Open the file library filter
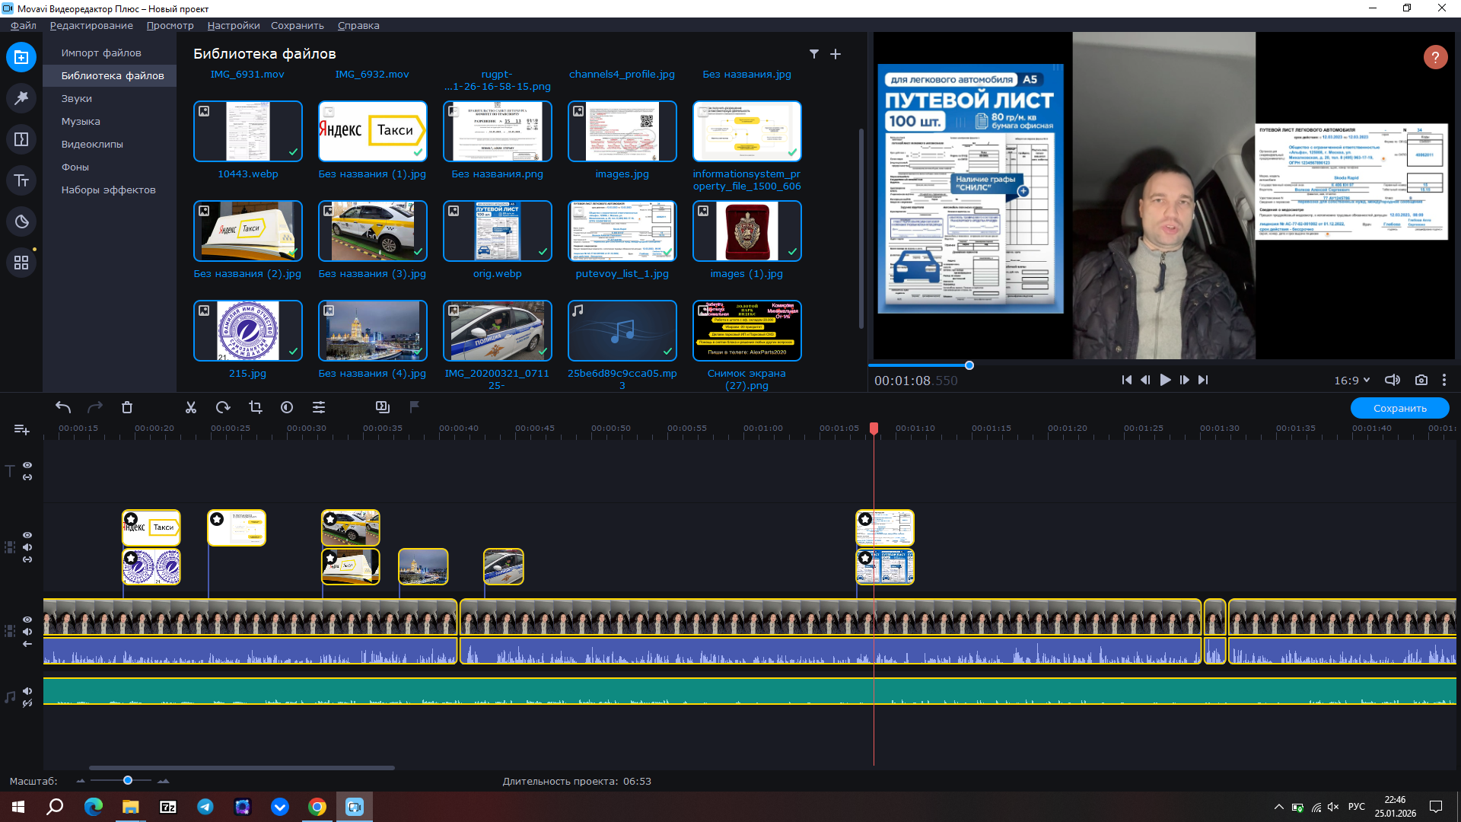 coord(814,54)
